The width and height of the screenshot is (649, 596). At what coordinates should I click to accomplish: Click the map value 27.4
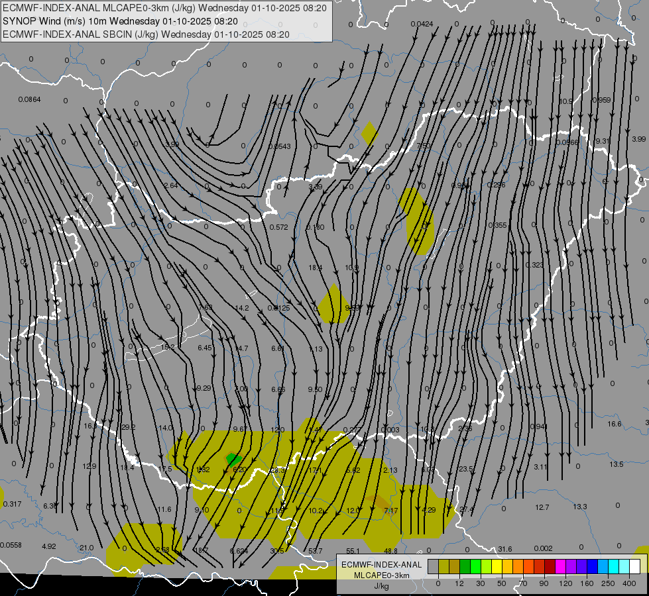click(x=466, y=509)
